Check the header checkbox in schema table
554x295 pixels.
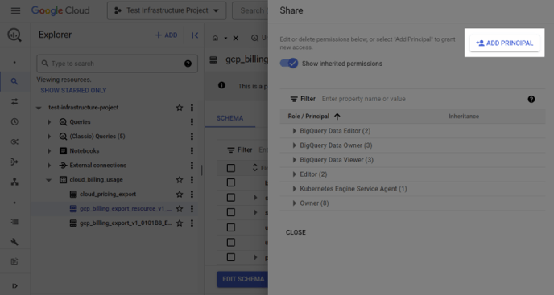pyautogui.click(x=231, y=168)
